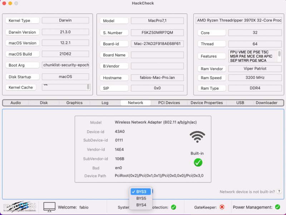286x215 pixels.
Task: Click the Device-id value 43A0
Action: [120, 131]
